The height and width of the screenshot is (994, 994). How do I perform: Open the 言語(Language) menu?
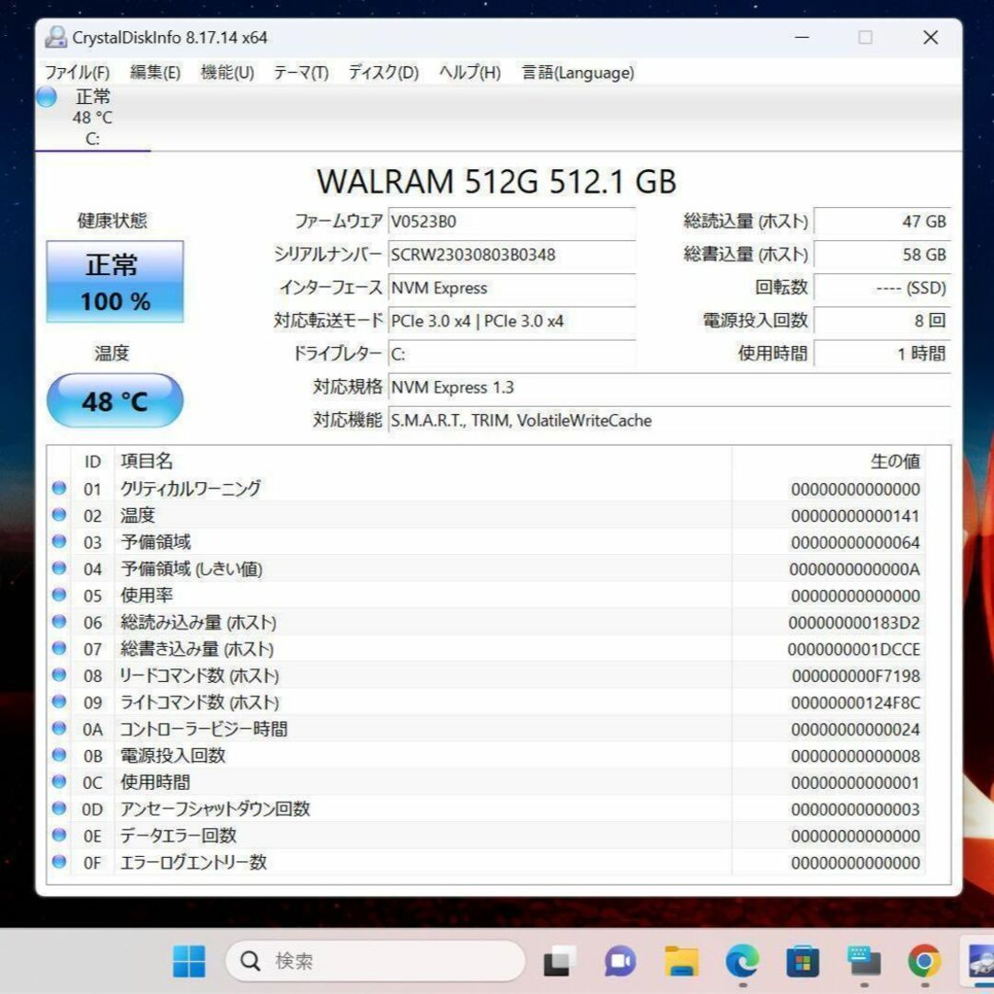[x=577, y=73]
